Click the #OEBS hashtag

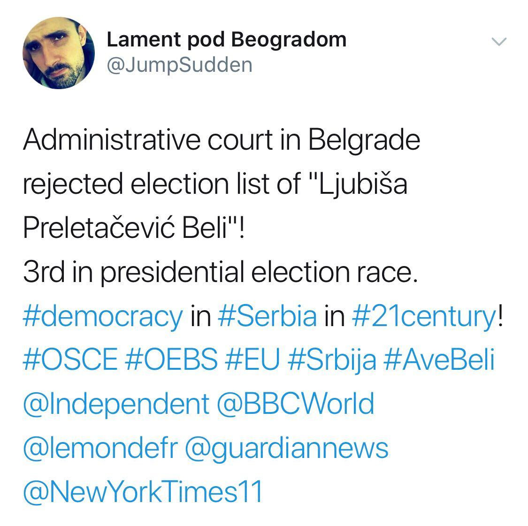point(171,360)
